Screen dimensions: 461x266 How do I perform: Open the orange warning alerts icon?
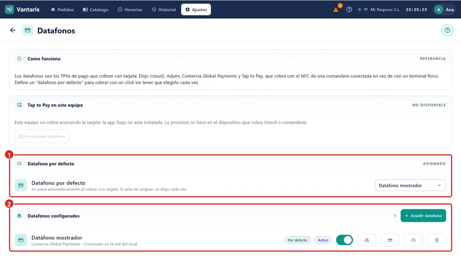[336, 10]
